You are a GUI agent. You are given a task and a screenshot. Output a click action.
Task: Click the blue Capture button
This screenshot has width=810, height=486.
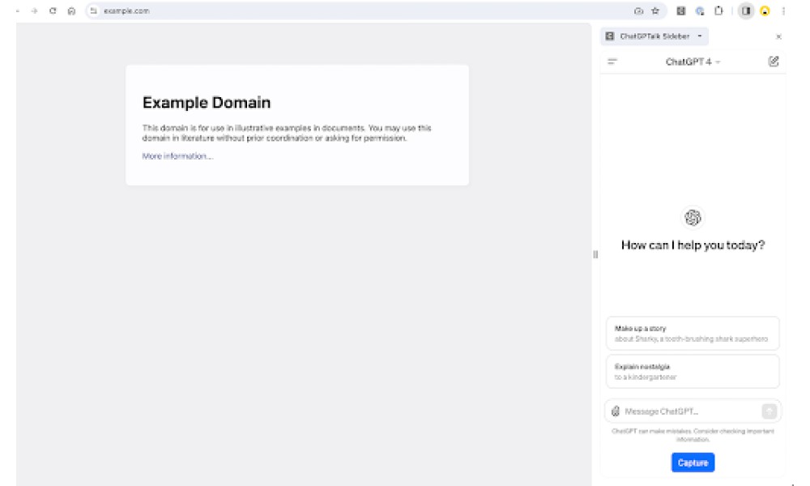693,463
